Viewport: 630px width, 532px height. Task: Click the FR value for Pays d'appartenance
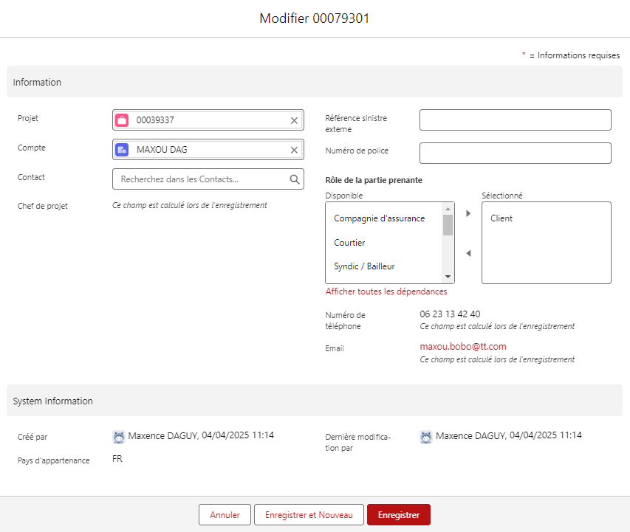[x=117, y=459]
